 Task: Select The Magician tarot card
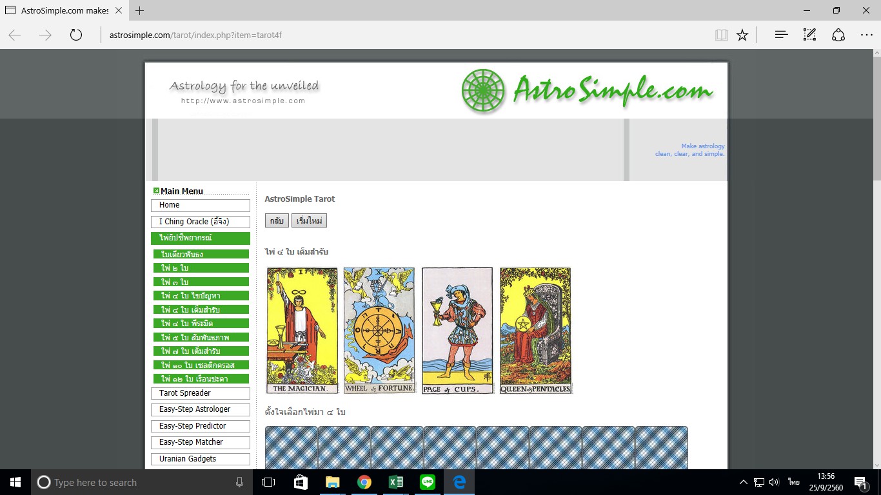(302, 331)
